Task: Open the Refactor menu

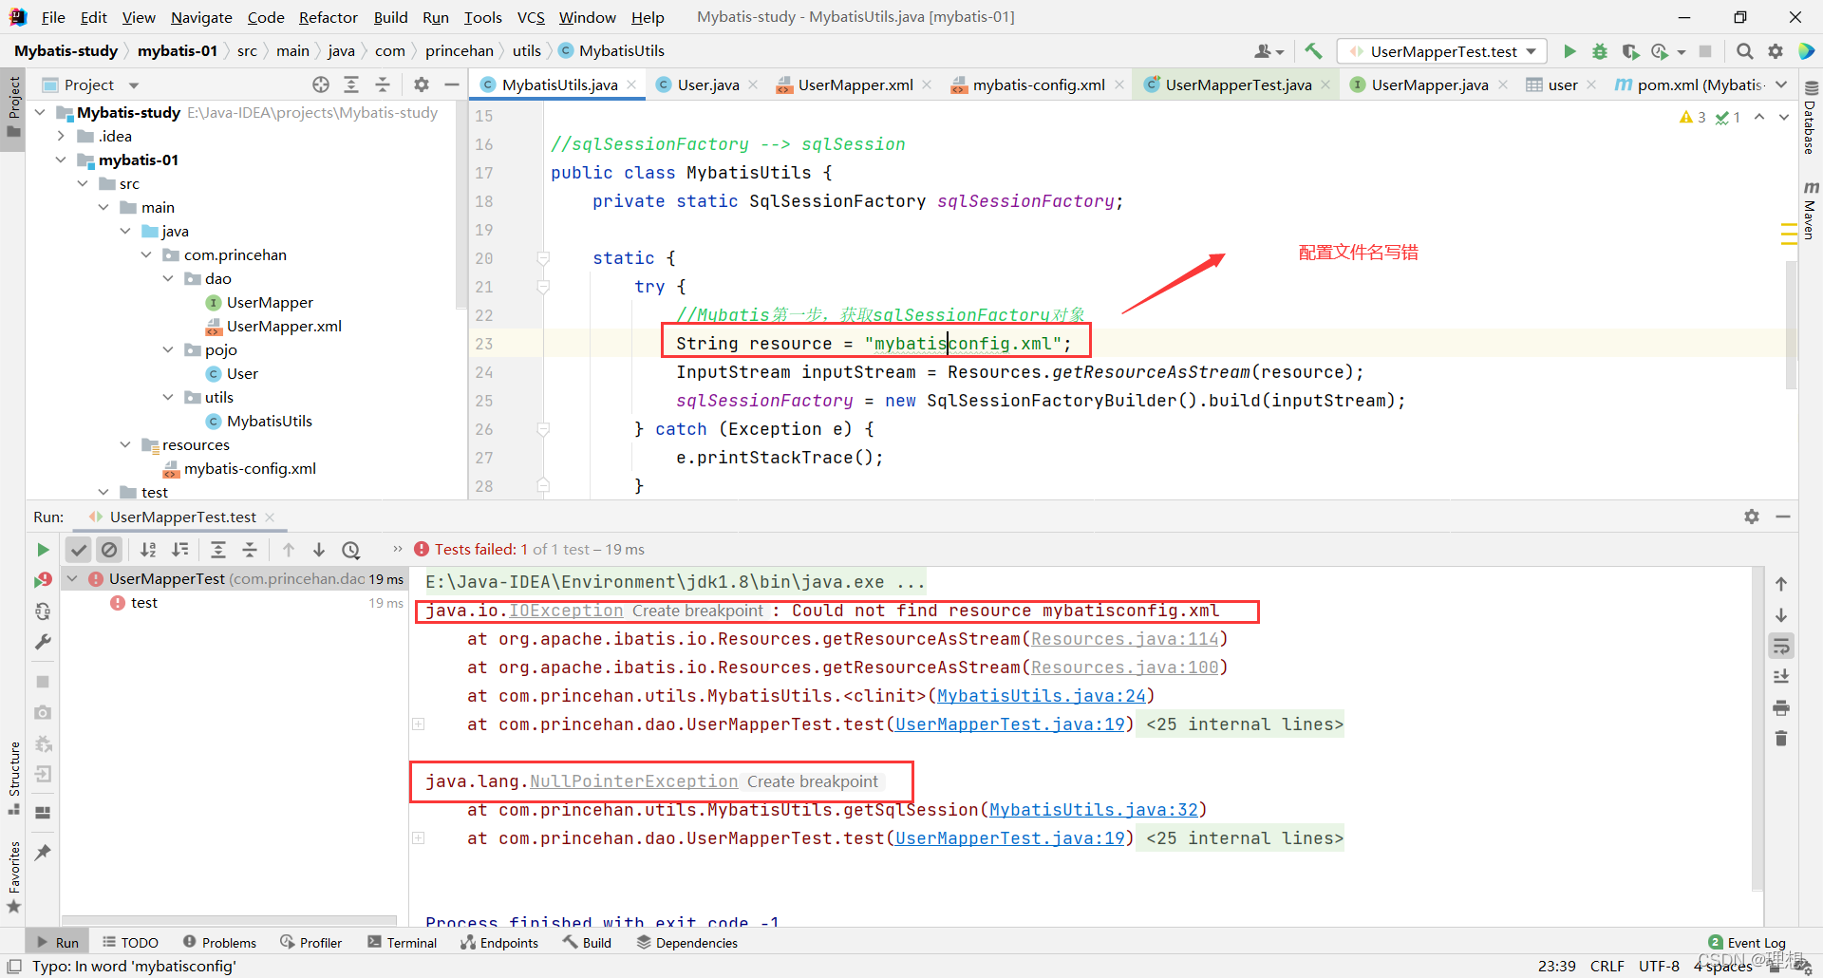Action: coord(328,17)
